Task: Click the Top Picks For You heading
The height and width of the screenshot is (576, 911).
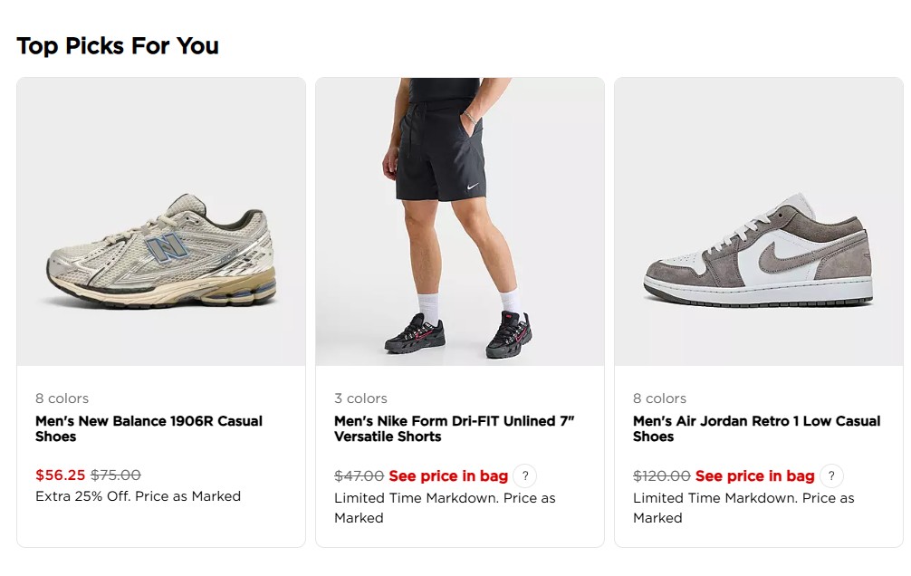Action: click(118, 46)
